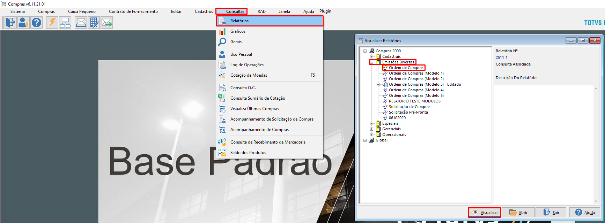
Task: Open help via question mark toolbar icon
Action: click(x=36, y=23)
